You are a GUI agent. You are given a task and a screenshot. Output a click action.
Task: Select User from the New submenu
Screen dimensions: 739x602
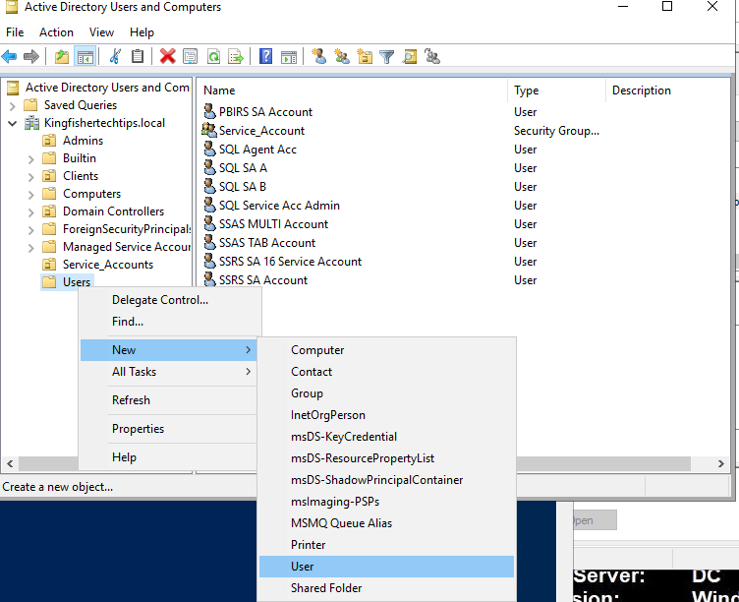pyautogui.click(x=386, y=567)
